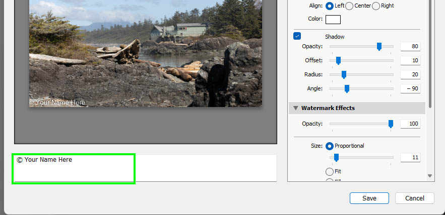
Task: Click the Shadow label text
Action: coord(335,37)
